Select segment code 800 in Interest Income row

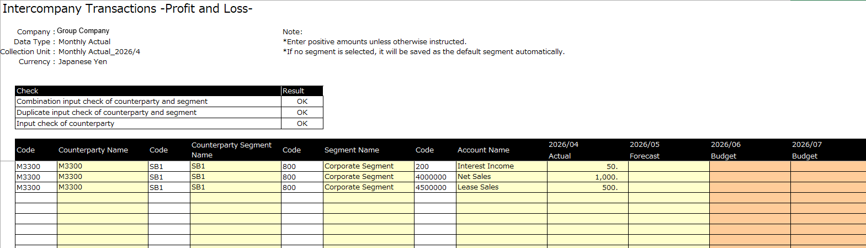pyautogui.click(x=302, y=166)
